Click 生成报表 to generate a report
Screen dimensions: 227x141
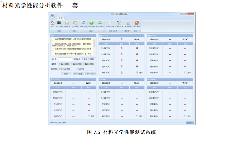click(75, 24)
